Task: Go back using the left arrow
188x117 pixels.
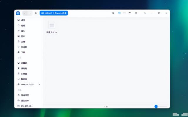Action: [25, 13]
